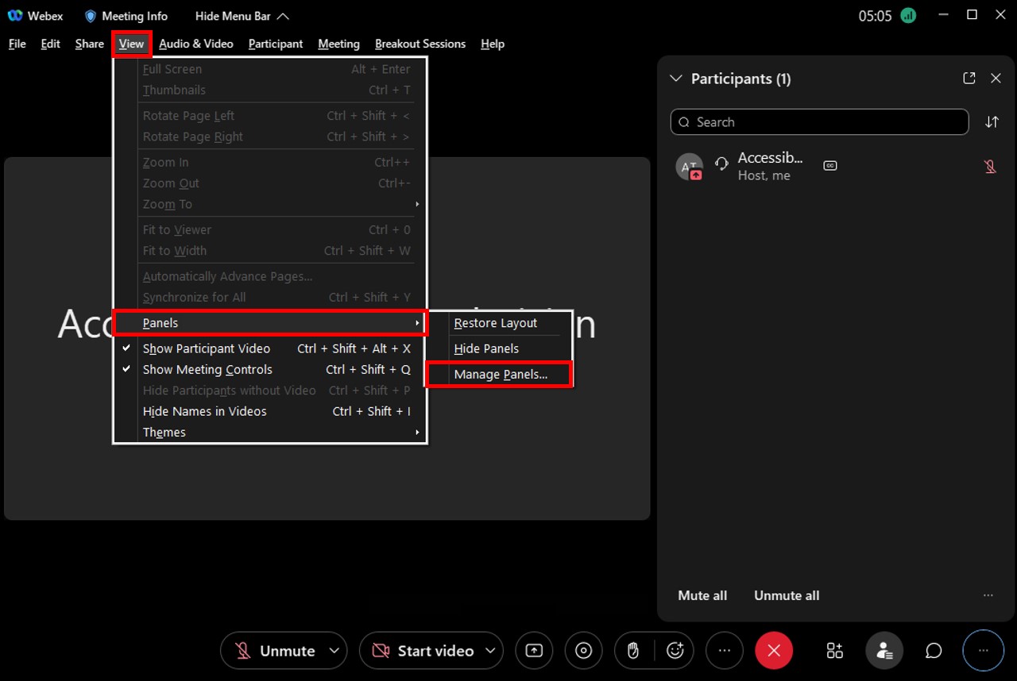The height and width of the screenshot is (681, 1017).
Task: Collapse the Participants panel header chevron
Action: tap(675, 78)
